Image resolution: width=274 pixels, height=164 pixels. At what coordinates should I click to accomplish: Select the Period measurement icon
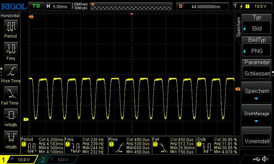point(11,27)
